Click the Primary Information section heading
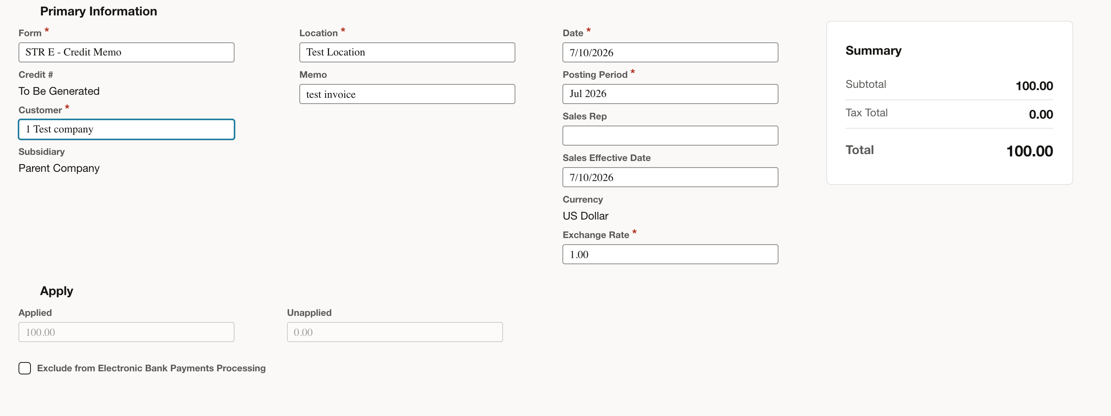 98,11
